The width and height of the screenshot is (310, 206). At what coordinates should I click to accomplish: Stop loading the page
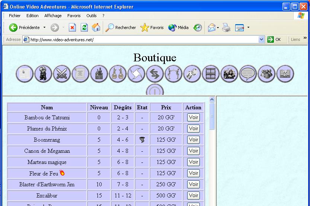point(72,28)
